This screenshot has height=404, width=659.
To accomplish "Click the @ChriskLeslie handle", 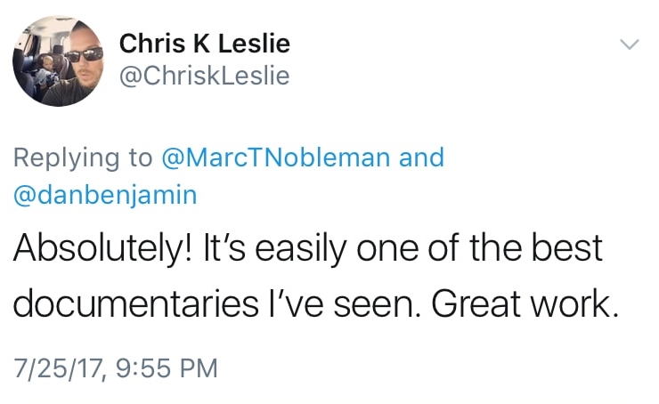I will tap(204, 77).
